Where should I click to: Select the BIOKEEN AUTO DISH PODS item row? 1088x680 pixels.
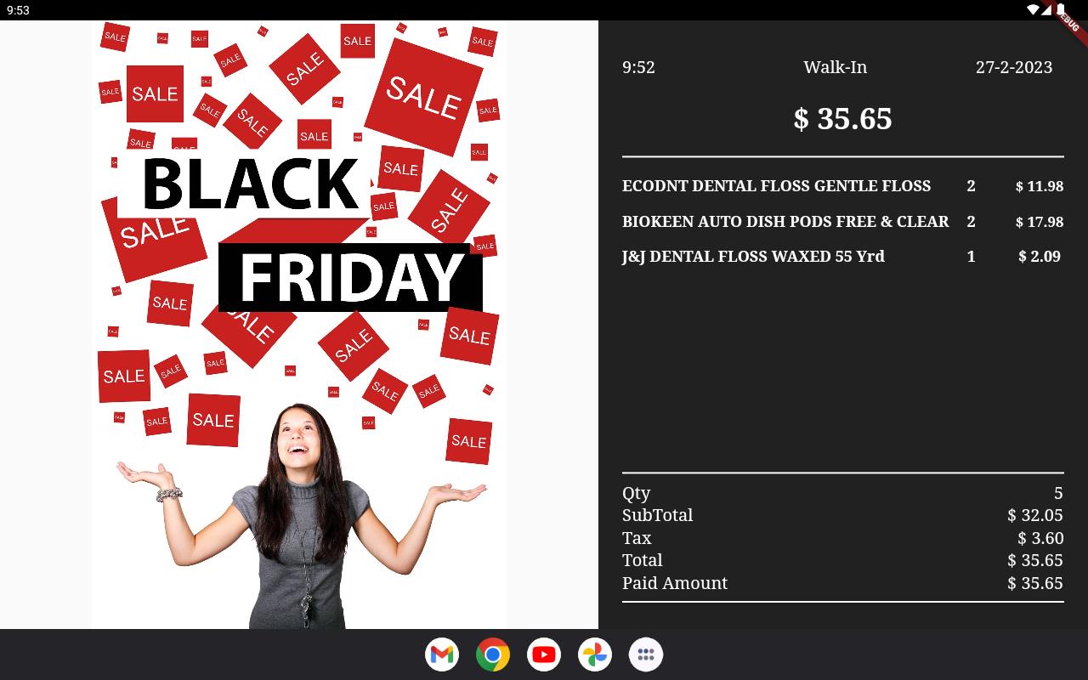pyautogui.click(x=843, y=222)
